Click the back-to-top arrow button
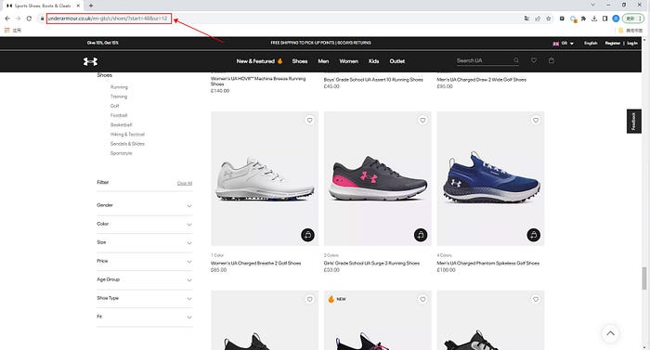Screen dimensions: 650x350 (x=610, y=333)
